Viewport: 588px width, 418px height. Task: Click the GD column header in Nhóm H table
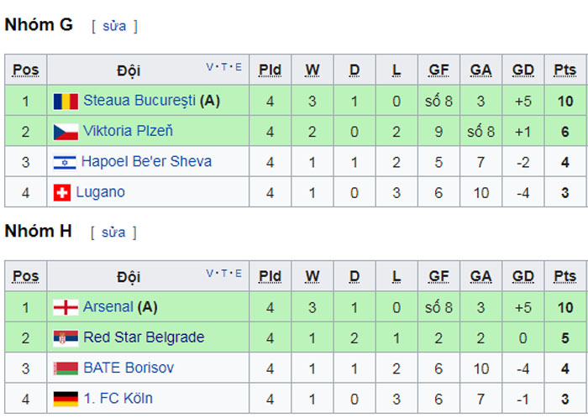pyautogui.click(x=523, y=276)
